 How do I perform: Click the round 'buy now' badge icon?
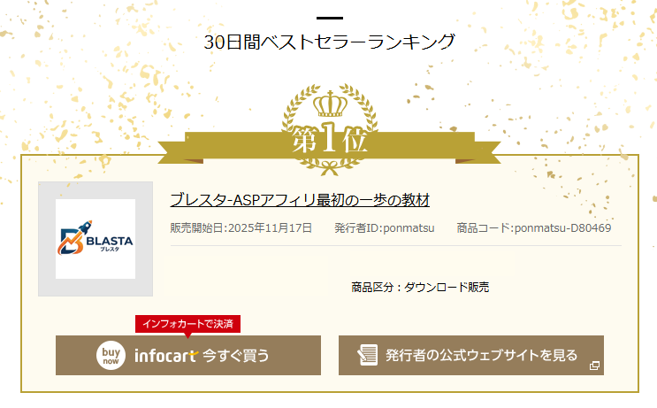click(111, 356)
